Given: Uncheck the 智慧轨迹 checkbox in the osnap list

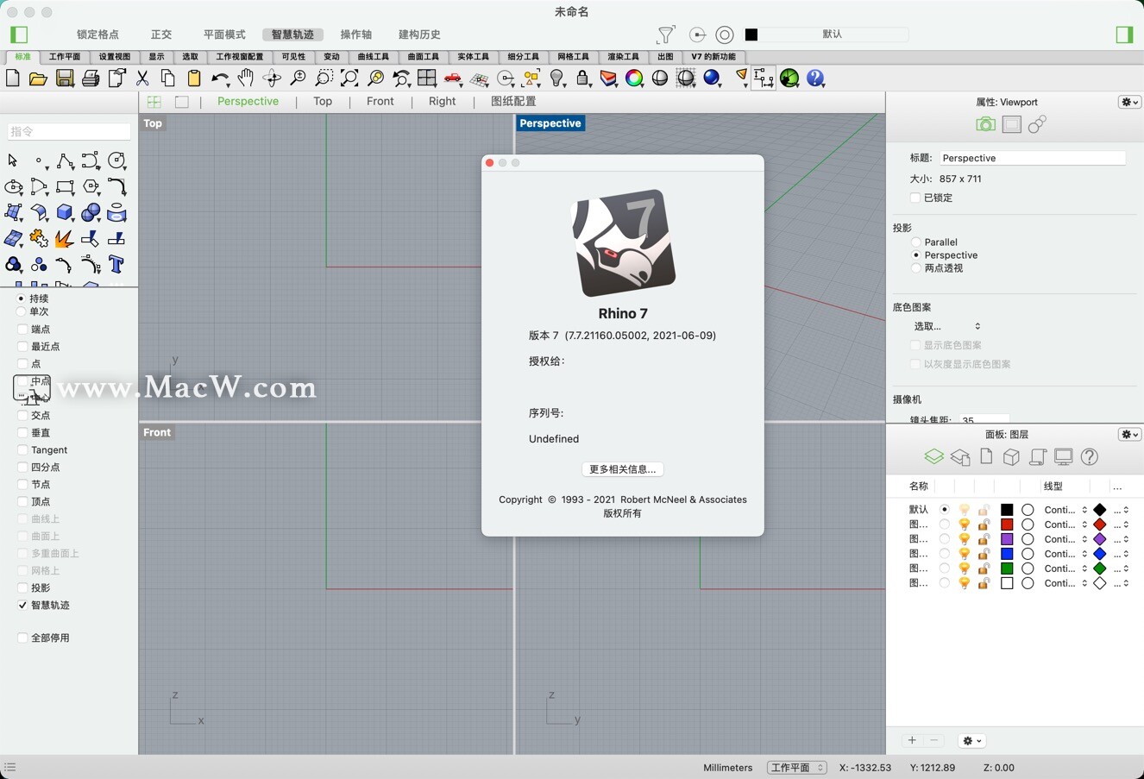Looking at the screenshot, I should (22, 606).
